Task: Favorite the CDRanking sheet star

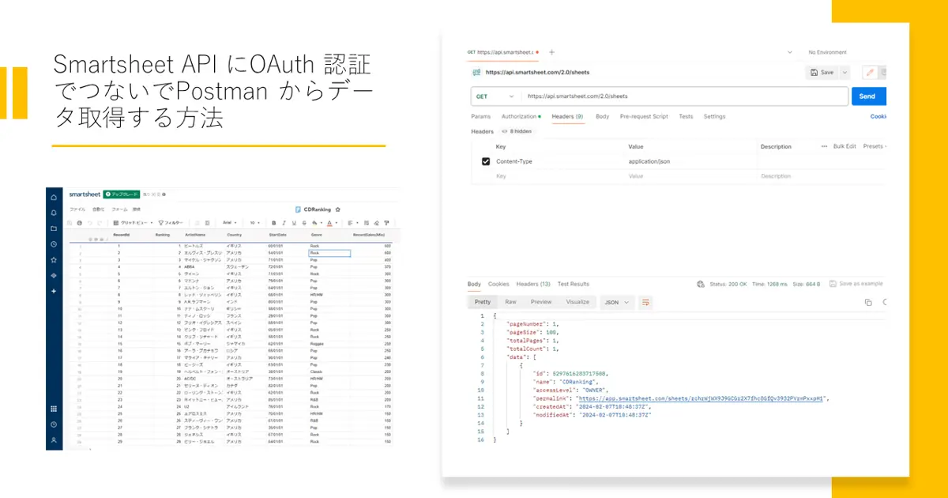Action: [x=338, y=209]
